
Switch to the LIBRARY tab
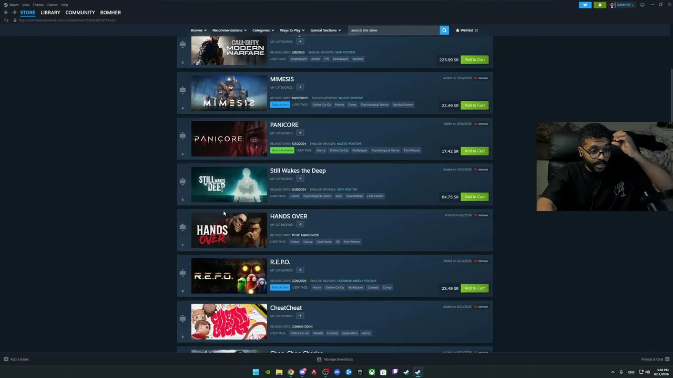click(50, 13)
